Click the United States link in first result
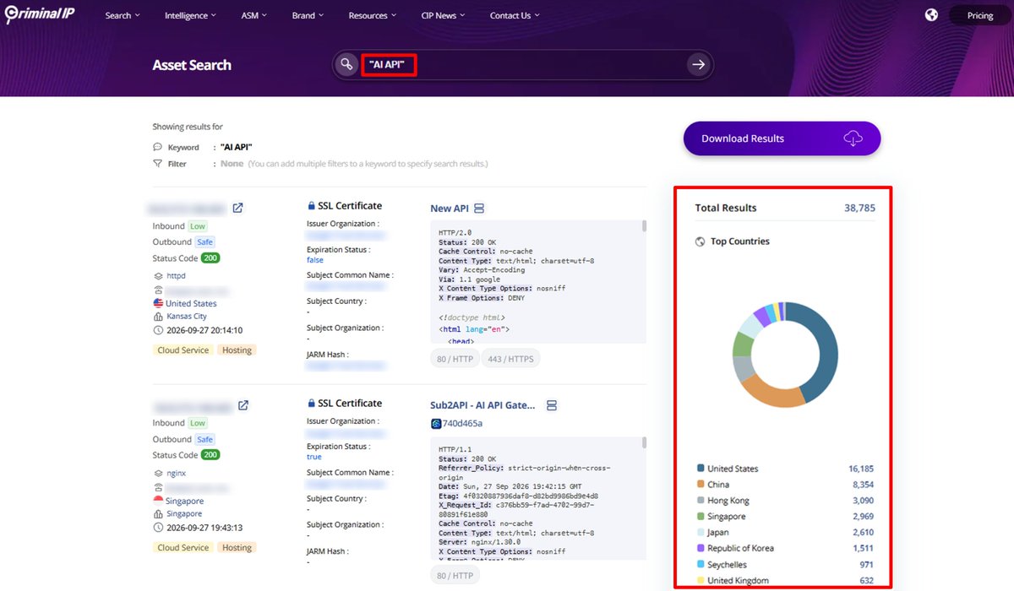The height and width of the screenshot is (591, 1014). point(191,303)
